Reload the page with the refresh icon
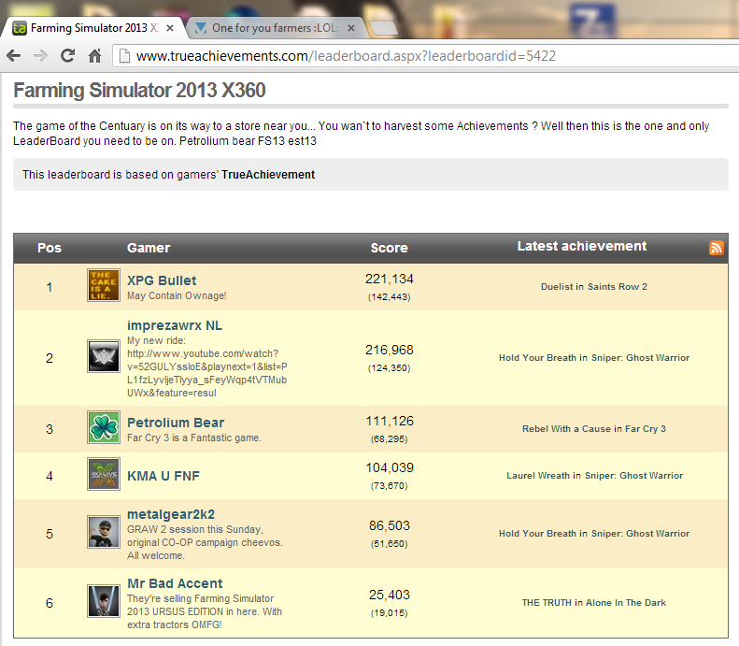The height and width of the screenshot is (646, 739). pos(67,56)
